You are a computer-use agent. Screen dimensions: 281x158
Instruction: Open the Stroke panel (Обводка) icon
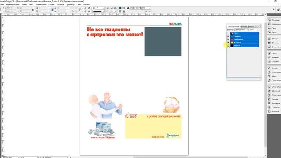pyautogui.click(x=269, y=39)
